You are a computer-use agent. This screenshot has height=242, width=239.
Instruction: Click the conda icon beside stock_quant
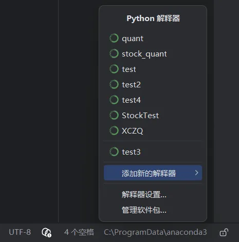pyautogui.click(x=114, y=53)
